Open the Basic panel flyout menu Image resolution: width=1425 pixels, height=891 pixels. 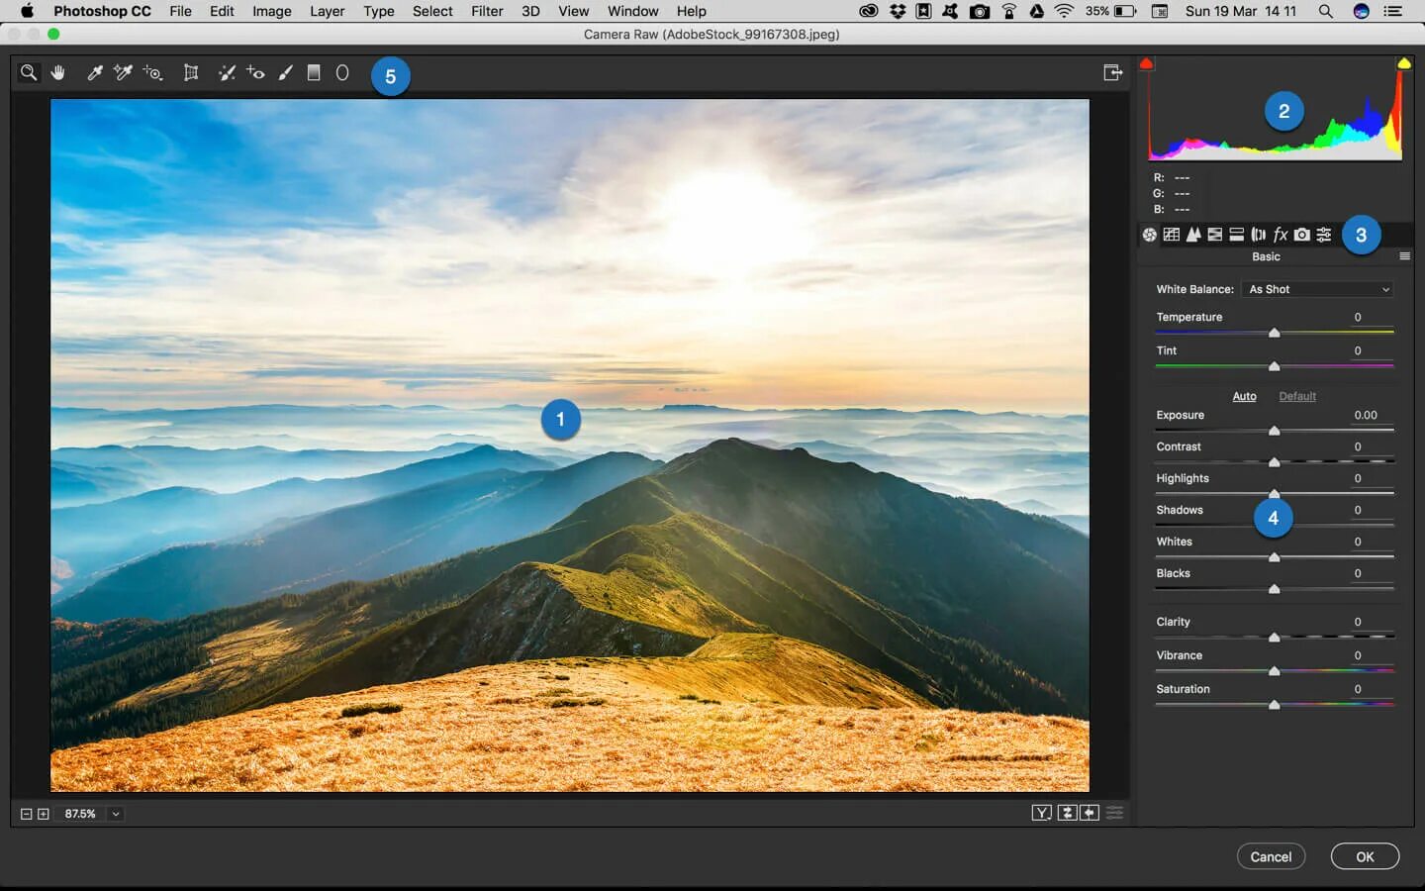tap(1404, 256)
